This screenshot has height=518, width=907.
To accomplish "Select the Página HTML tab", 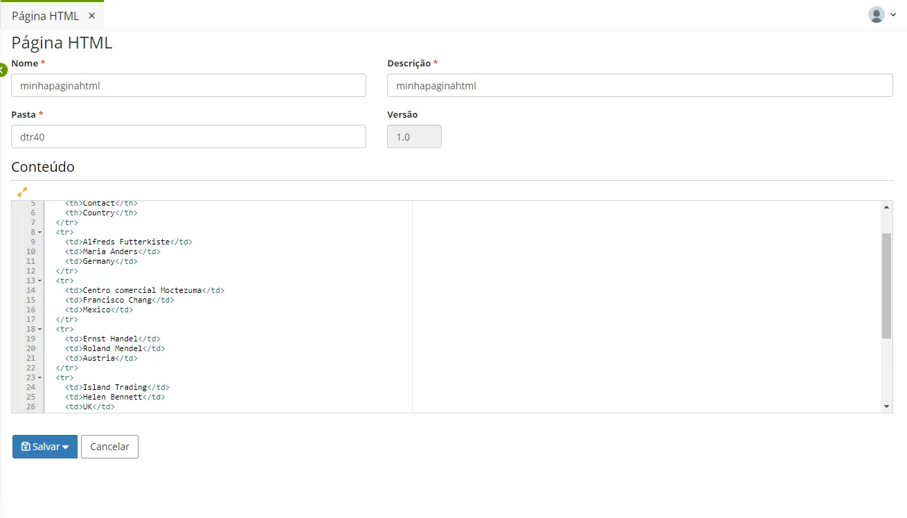I will pos(46,15).
